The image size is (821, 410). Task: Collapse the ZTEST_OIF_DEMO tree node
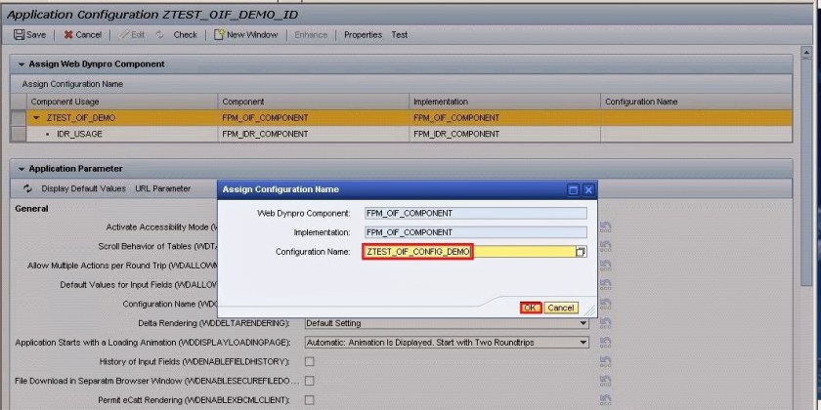36,118
